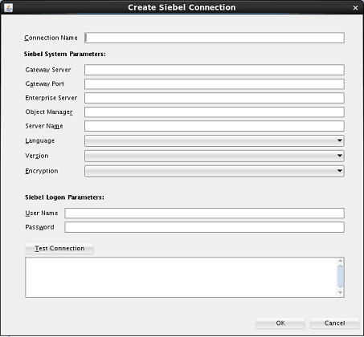This screenshot has height=337, width=364.
Task: Close the Create Siebel Connection dialog
Action: pyautogui.click(x=355, y=8)
